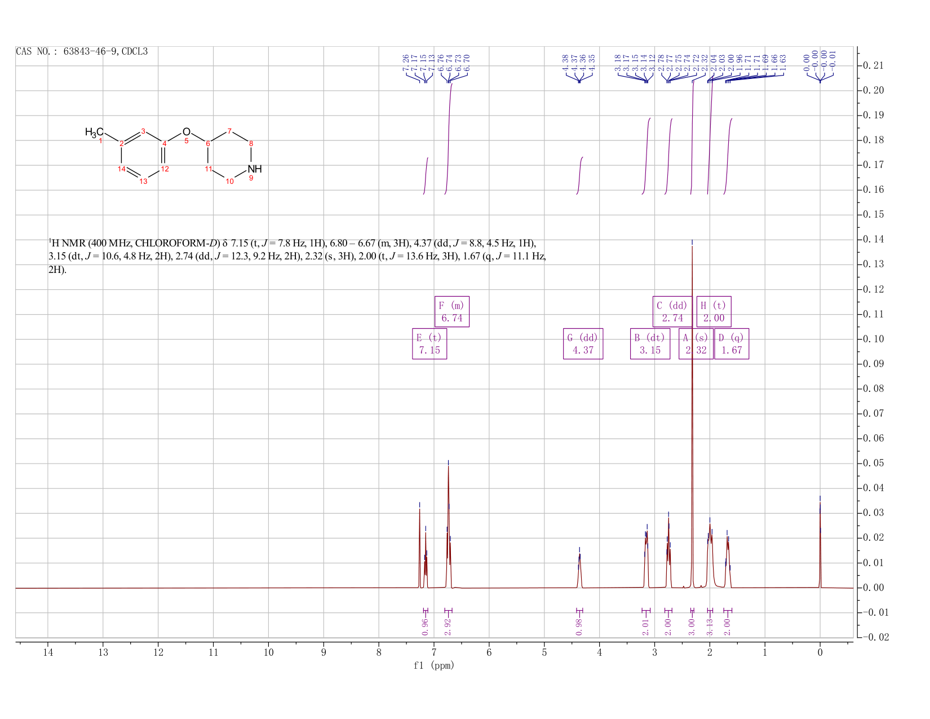Click the 0.96 integral value label
930x719 pixels.
tap(426, 627)
